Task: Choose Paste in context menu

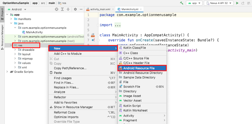Action: coord(83,73)
